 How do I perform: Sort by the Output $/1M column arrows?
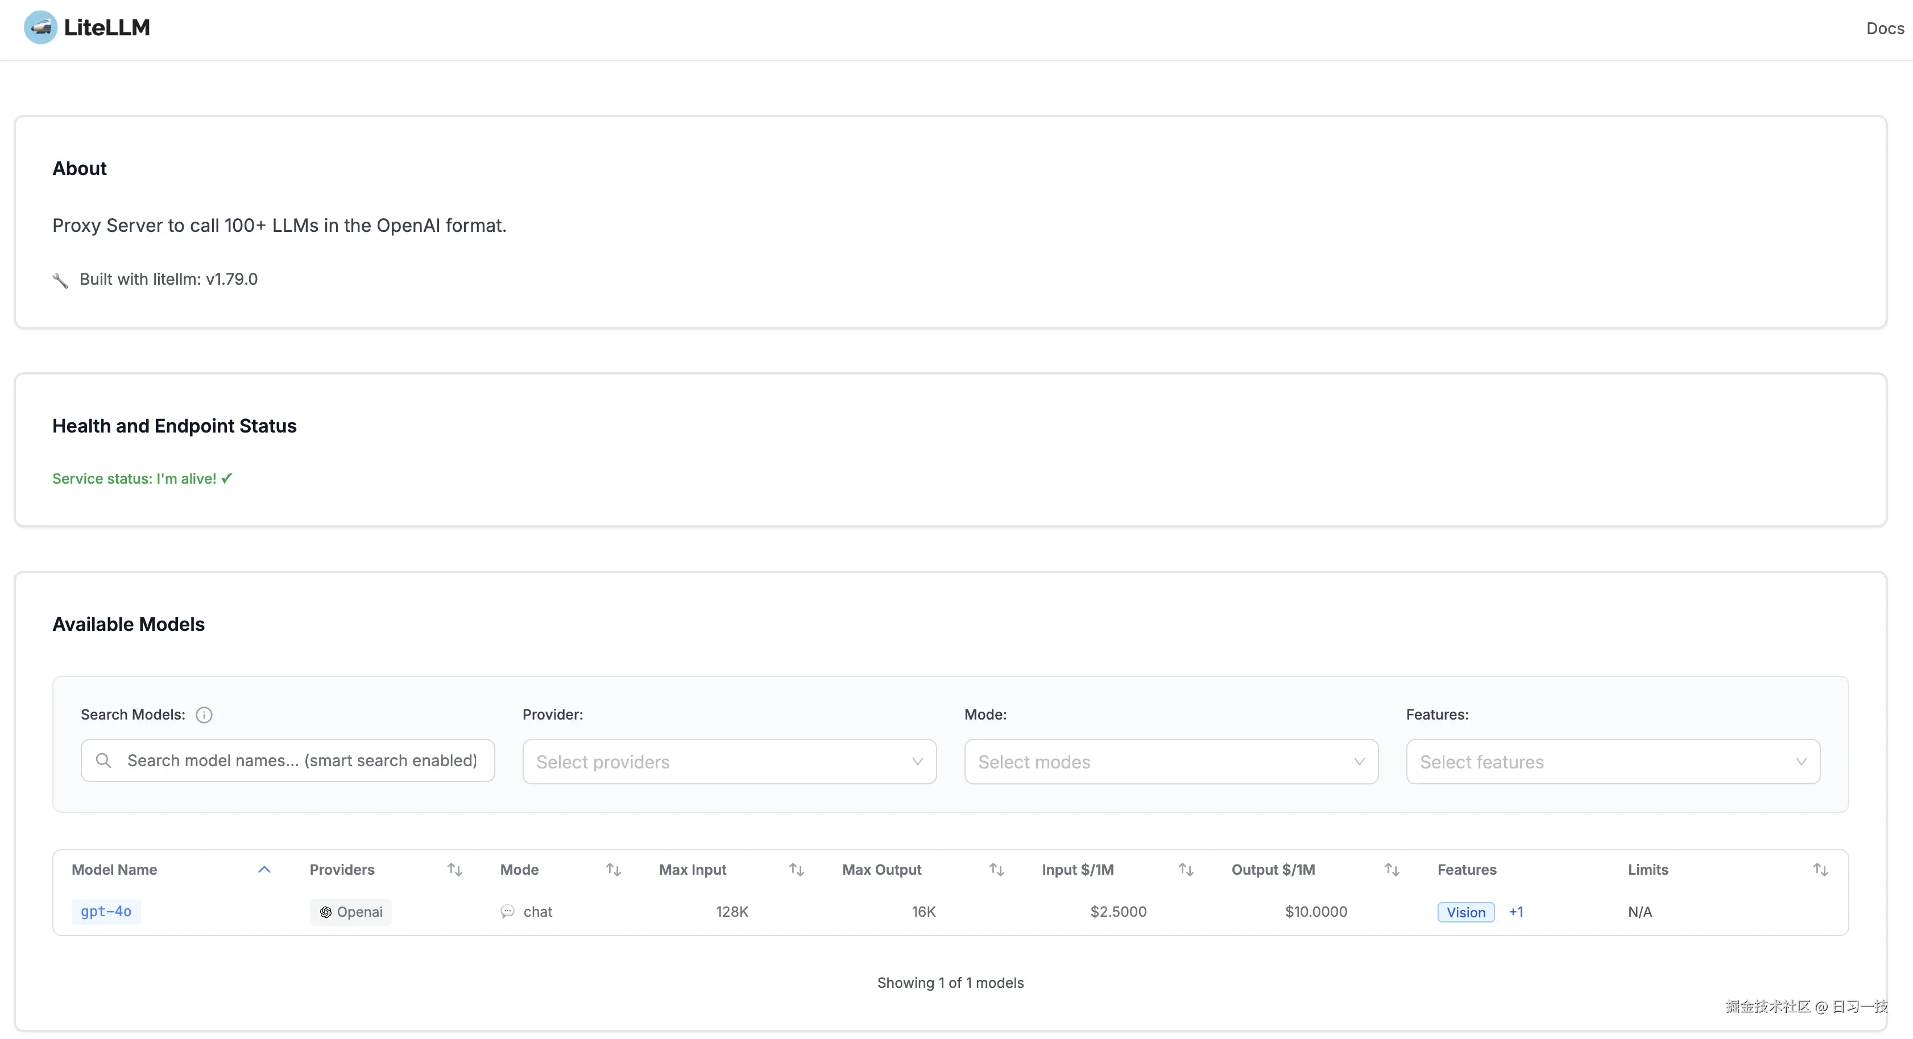[1392, 870]
